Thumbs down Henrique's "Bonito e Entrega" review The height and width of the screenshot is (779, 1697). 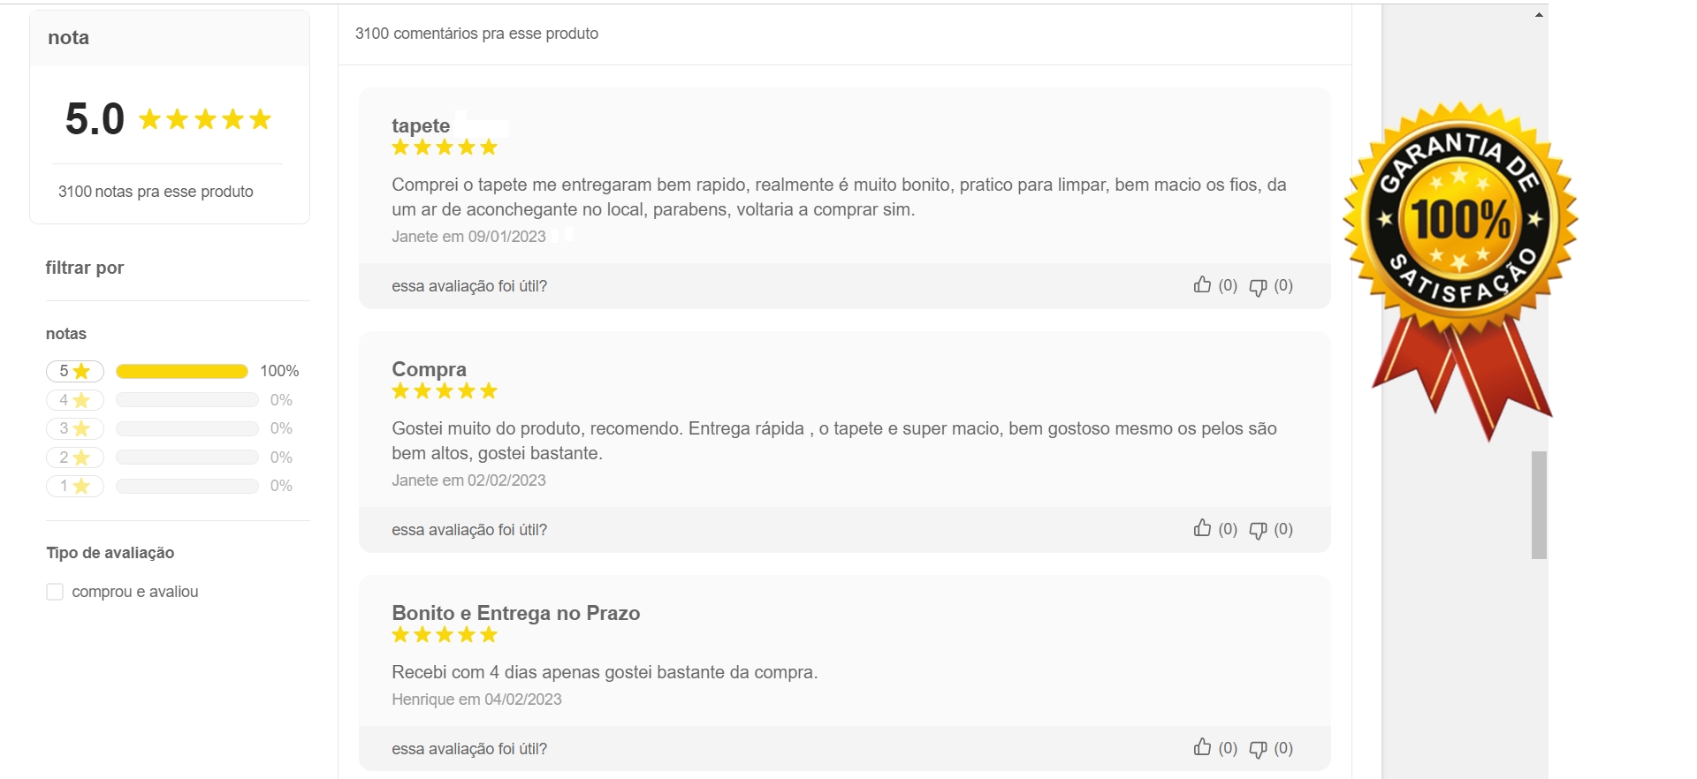point(1258,750)
